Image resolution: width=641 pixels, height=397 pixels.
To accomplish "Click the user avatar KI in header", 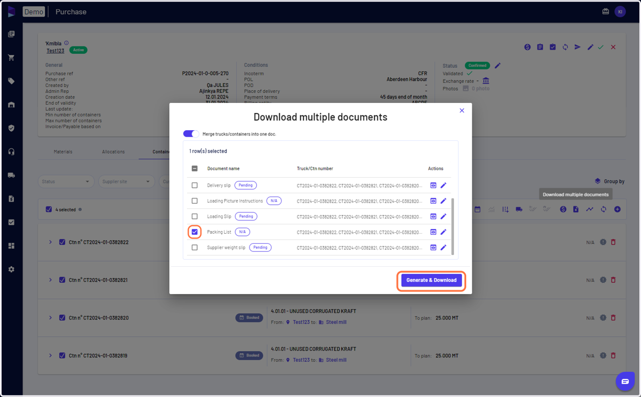I will [620, 11].
